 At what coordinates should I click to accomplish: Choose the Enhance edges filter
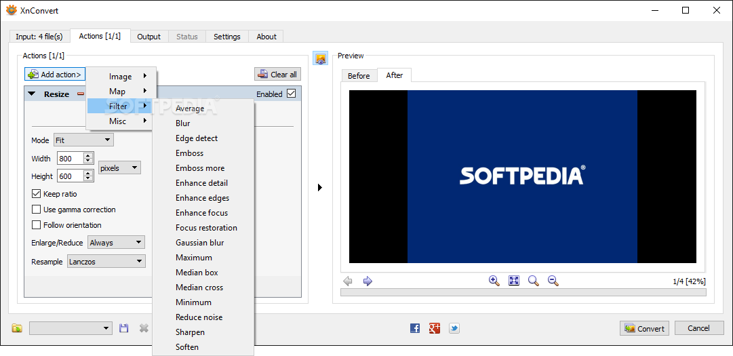tap(203, 198)
